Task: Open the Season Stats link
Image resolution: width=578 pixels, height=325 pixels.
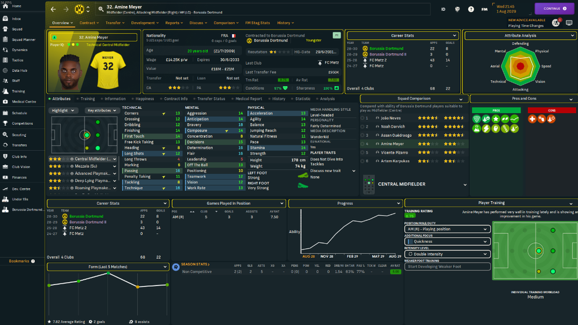Action: (x=195, y=264)
